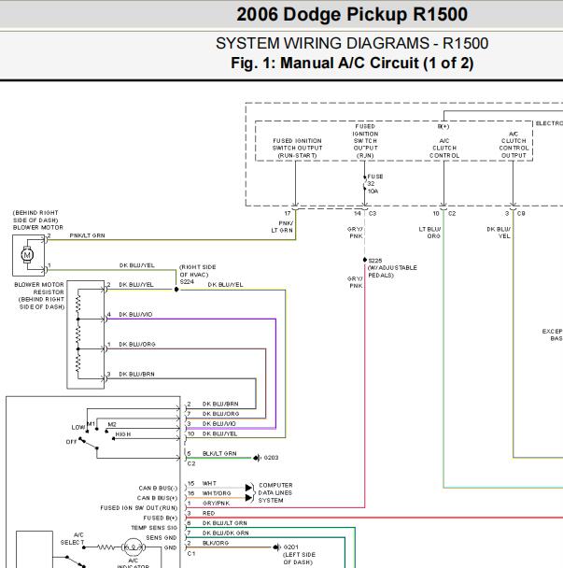Click the 'RED' wire label

[208, 513]
